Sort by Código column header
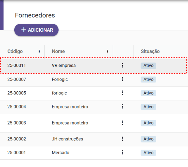This screenshot has width=188, height=167. tap(15, 51)
